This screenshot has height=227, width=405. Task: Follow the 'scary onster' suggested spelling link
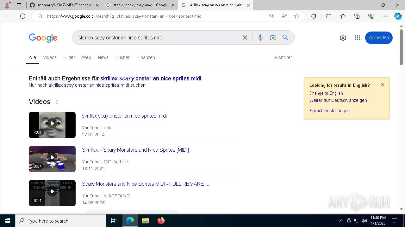tap(151, 79)
